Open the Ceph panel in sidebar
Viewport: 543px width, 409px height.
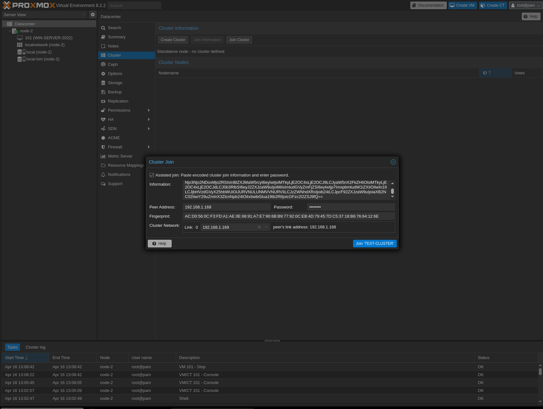coord(113,64)
